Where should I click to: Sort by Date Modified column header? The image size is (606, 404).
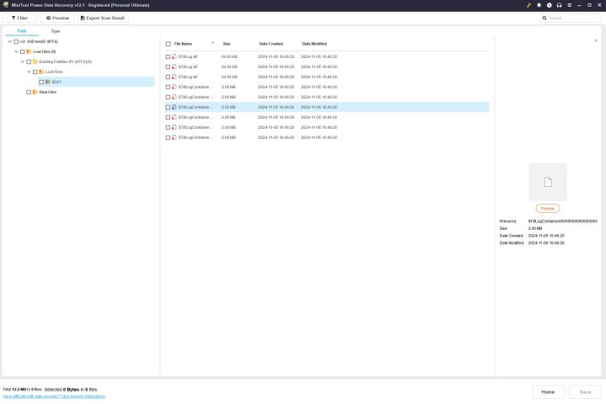pyautogui.click(x=314, y=44)
